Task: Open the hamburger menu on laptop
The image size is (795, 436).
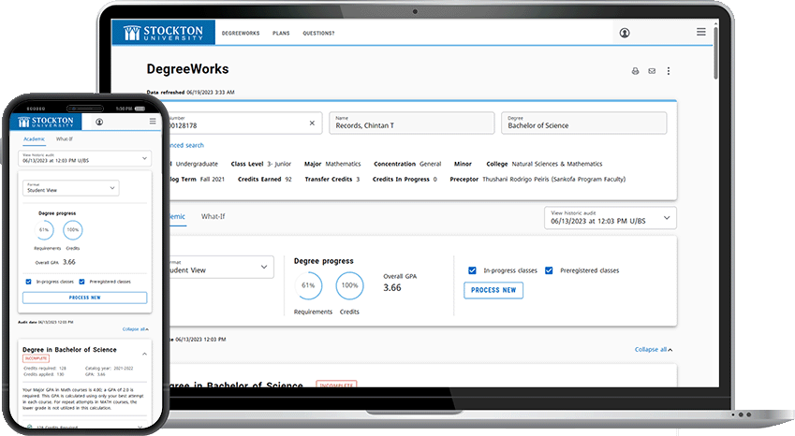Action: (x=701, y=32)
